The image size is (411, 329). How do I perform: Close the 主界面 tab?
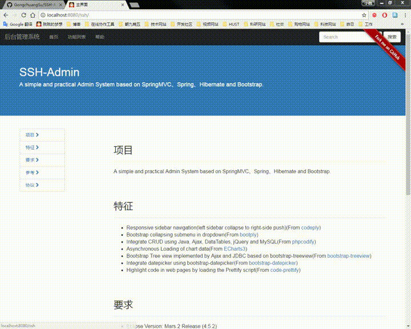click(122, 5)
